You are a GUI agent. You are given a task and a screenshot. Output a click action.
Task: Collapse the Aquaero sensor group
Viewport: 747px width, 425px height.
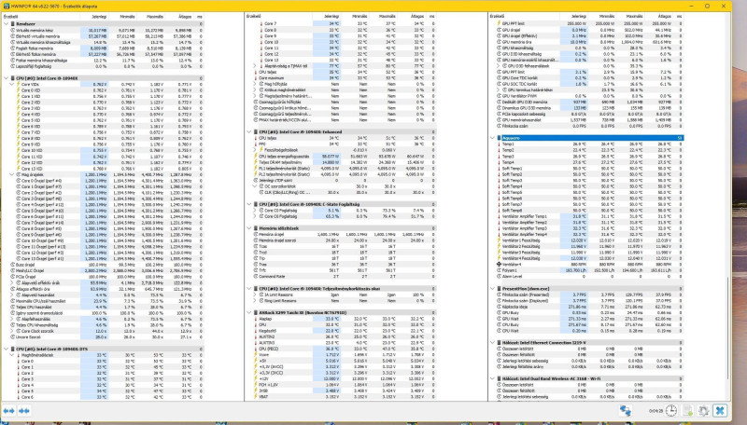point(492,138)
